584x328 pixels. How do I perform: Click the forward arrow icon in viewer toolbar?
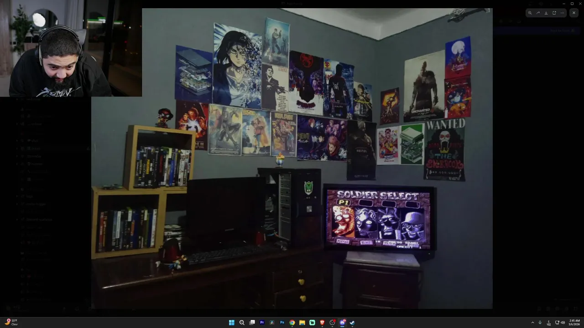538,13
